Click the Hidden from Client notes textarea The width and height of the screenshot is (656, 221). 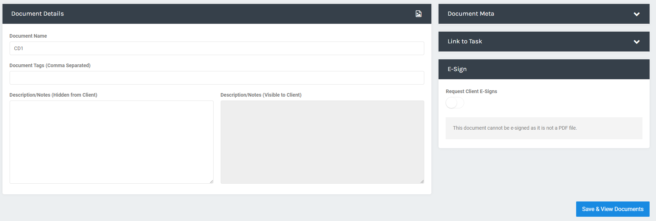pyautogui.click(x=112, y=142)
